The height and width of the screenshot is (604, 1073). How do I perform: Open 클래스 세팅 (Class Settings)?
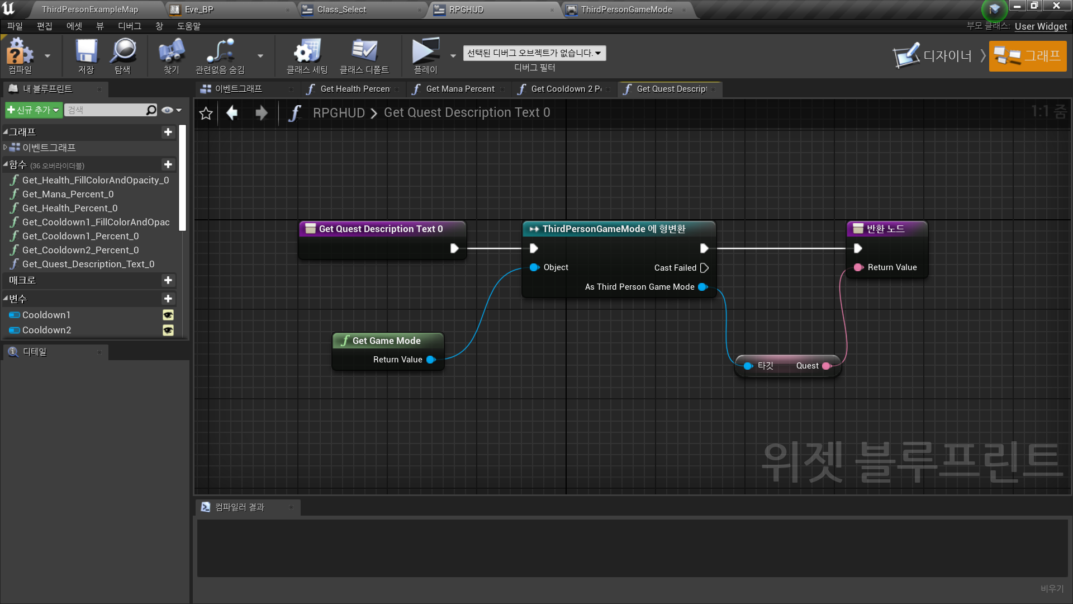(306, 54)
